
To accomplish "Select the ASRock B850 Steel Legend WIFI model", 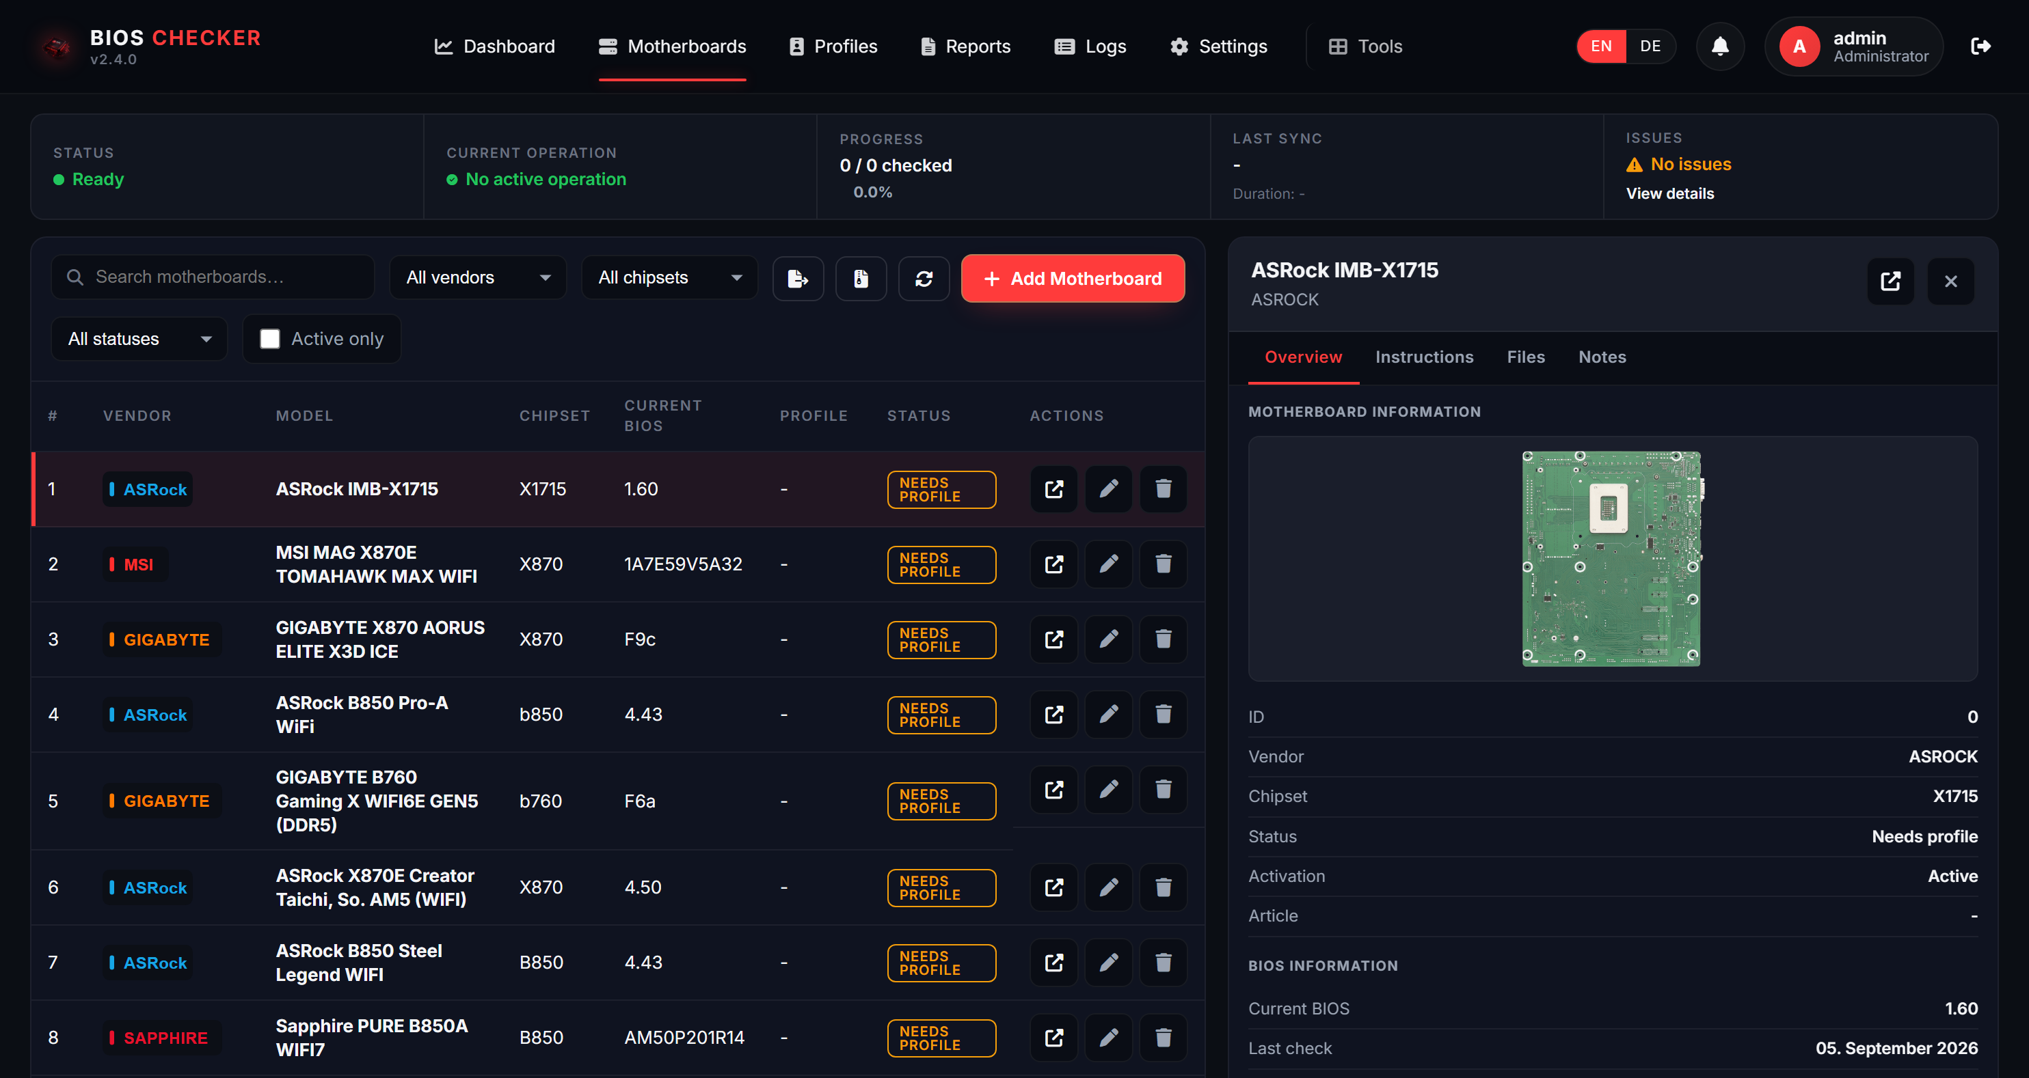I will tap(358, 963).
